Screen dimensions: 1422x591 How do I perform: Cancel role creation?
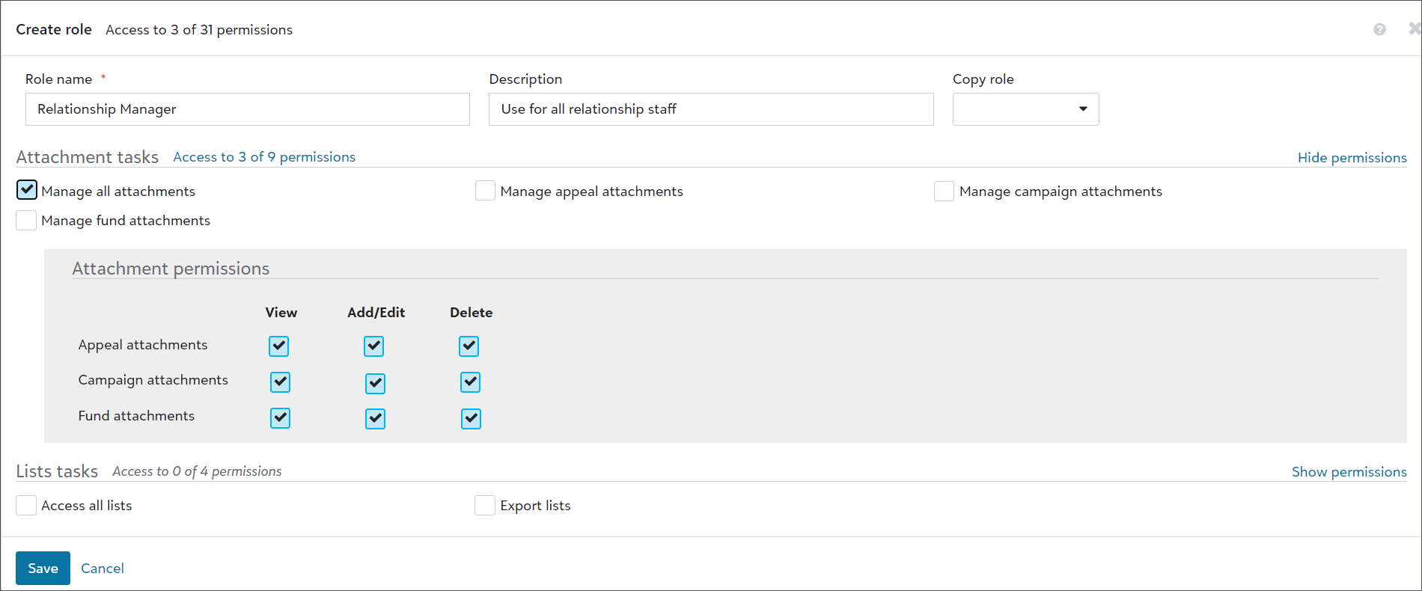point(103,568)
